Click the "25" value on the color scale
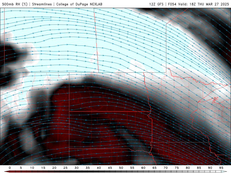Viewport: 231px width, 173px height. click(x=66, y=168)
